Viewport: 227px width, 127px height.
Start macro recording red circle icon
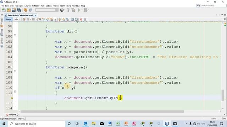pos(81,19)
